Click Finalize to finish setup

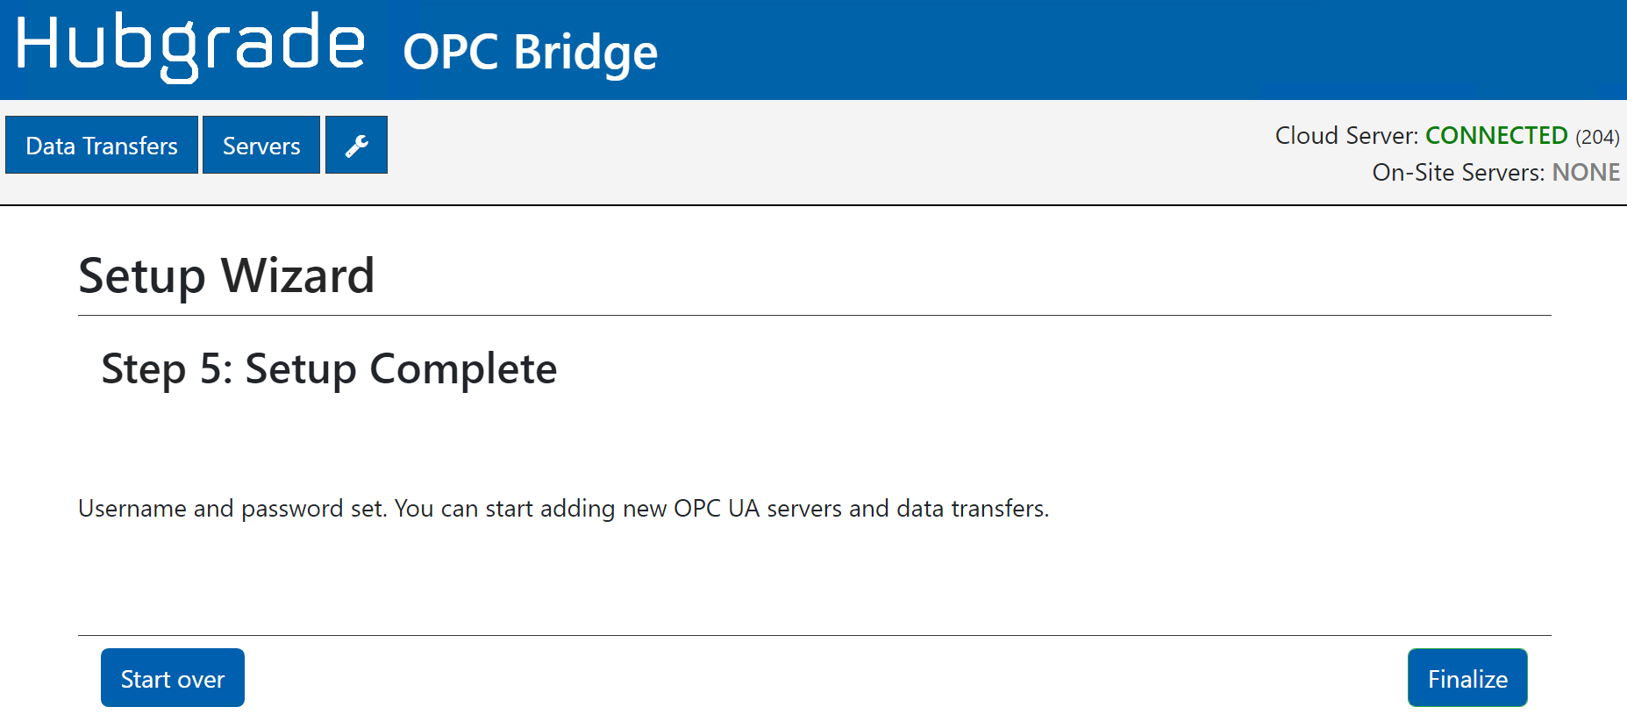[x=1466, y=678]
